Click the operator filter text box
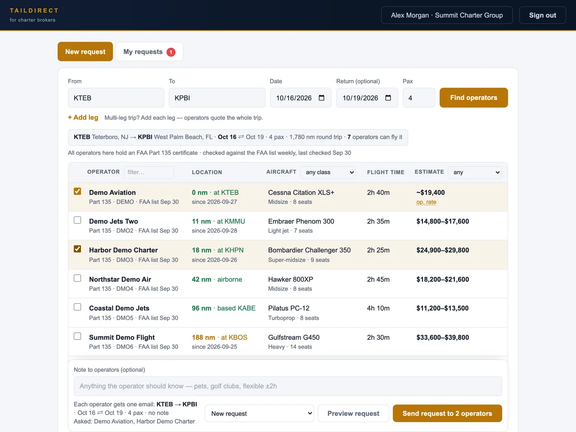This screenshot has width=576, height=432. (x=149, y=172)
